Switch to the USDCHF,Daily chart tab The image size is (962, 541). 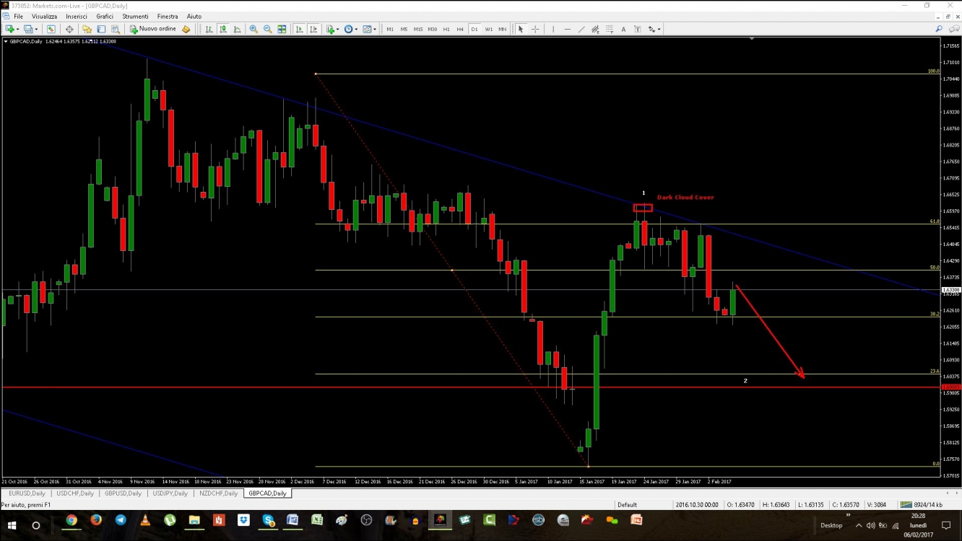coord(75,493)
